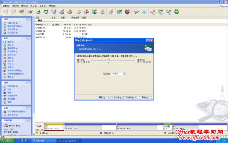228x143 pixels.
Task: Select the green unallocated block in disk map
Action: tap(168, 127)
